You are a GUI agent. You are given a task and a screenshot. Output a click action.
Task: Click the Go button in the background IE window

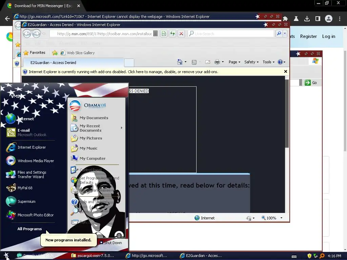pyautogui.click(x=311, y=83)
